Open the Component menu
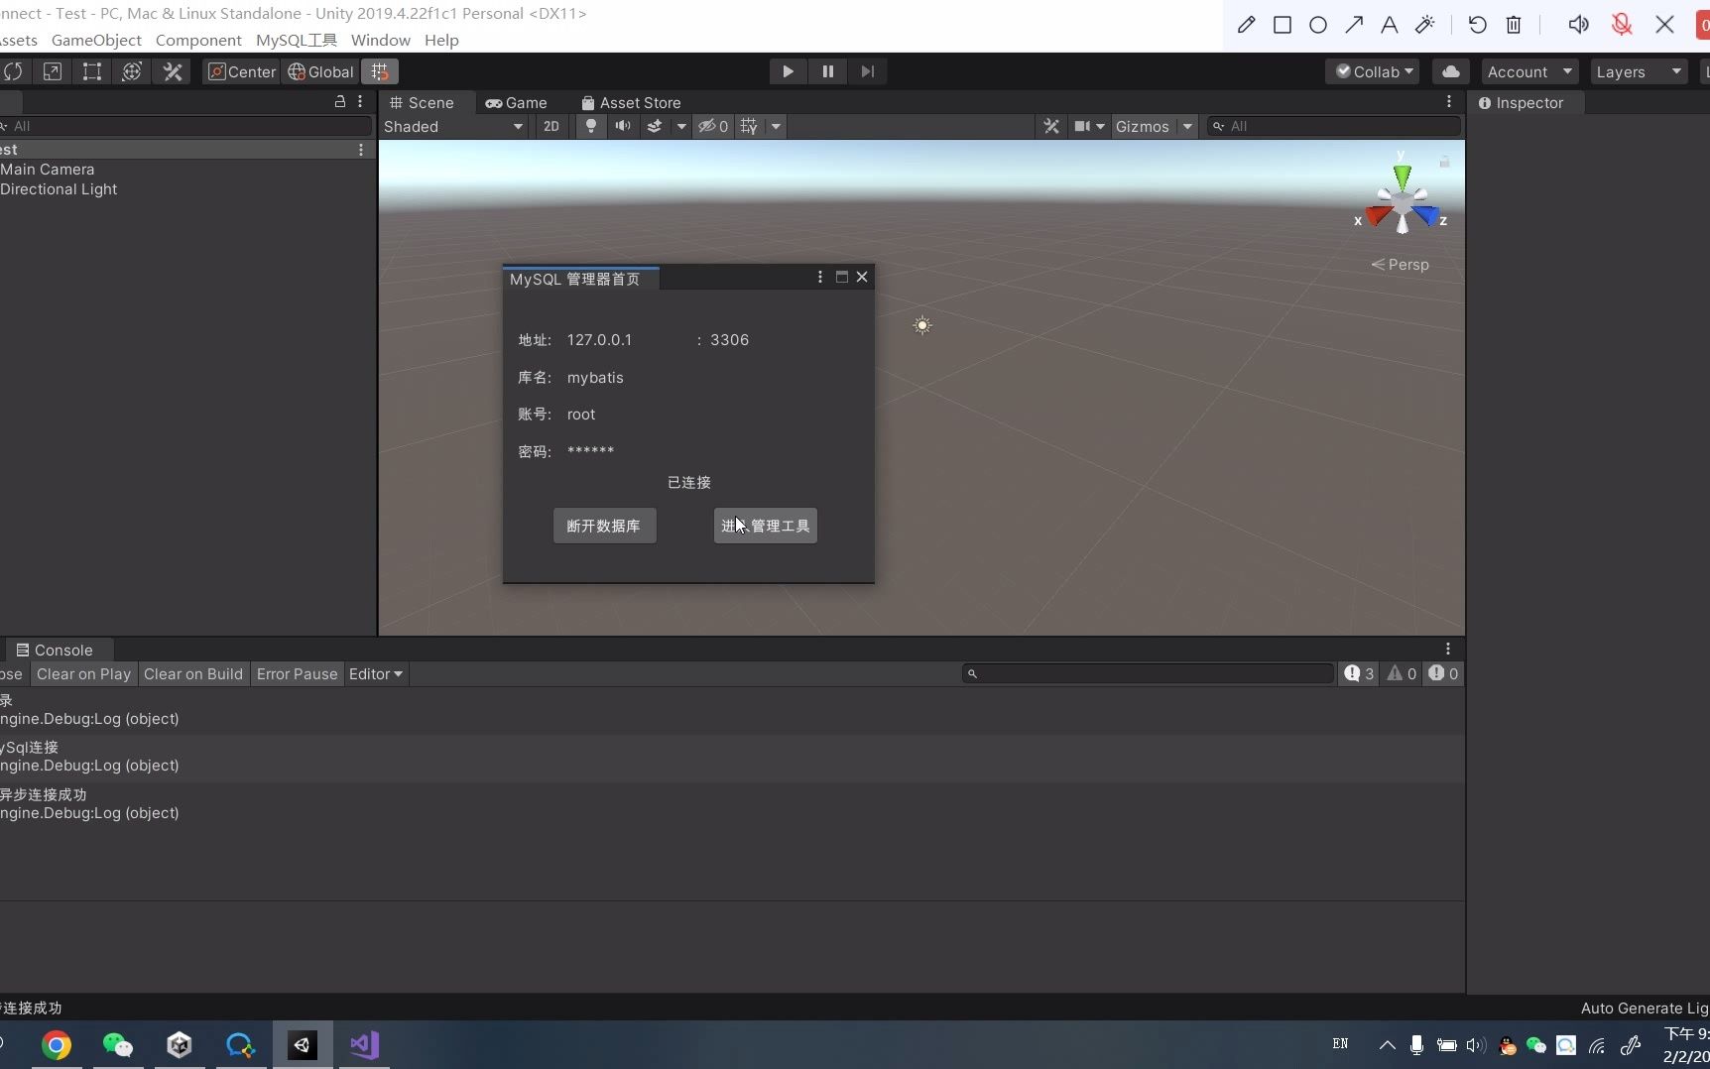 click(x=198, y=40)
